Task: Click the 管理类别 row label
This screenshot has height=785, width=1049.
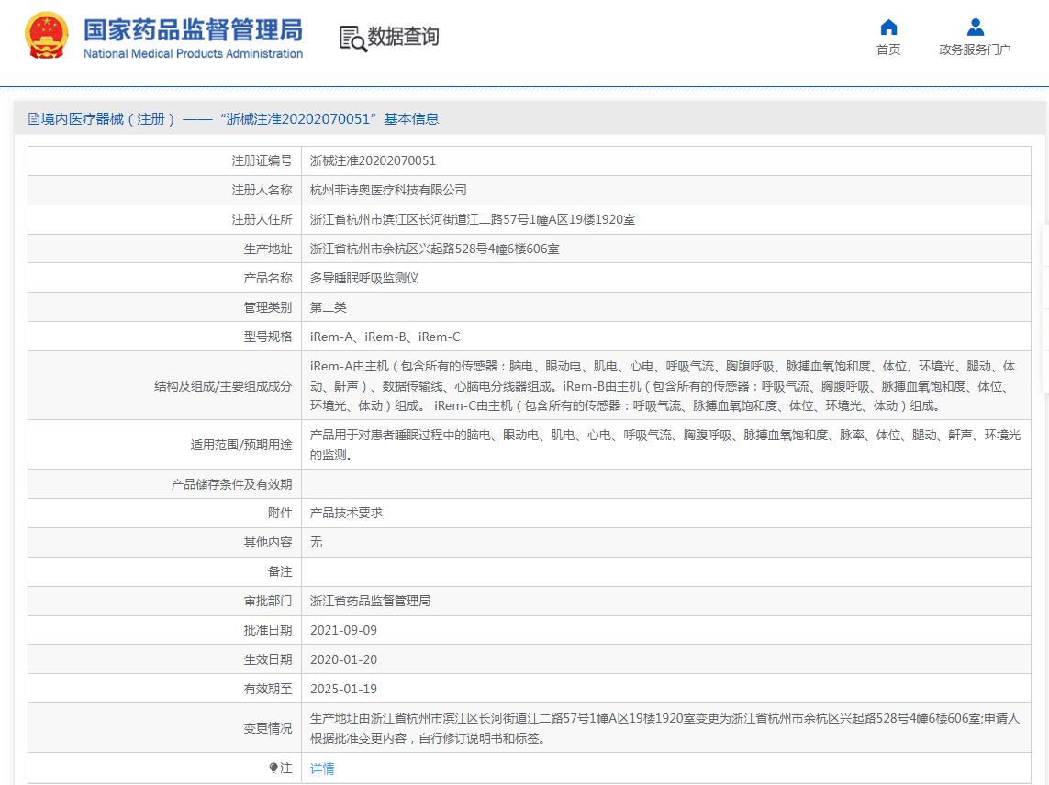Action: (268, 307)
